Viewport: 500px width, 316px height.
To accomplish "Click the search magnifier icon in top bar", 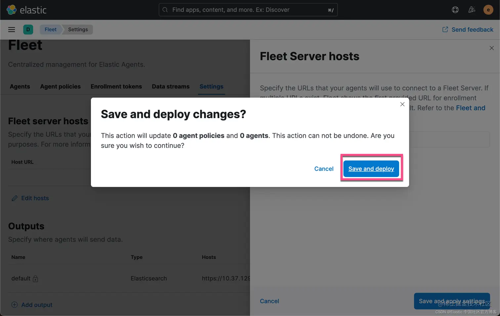I will 165,10.
